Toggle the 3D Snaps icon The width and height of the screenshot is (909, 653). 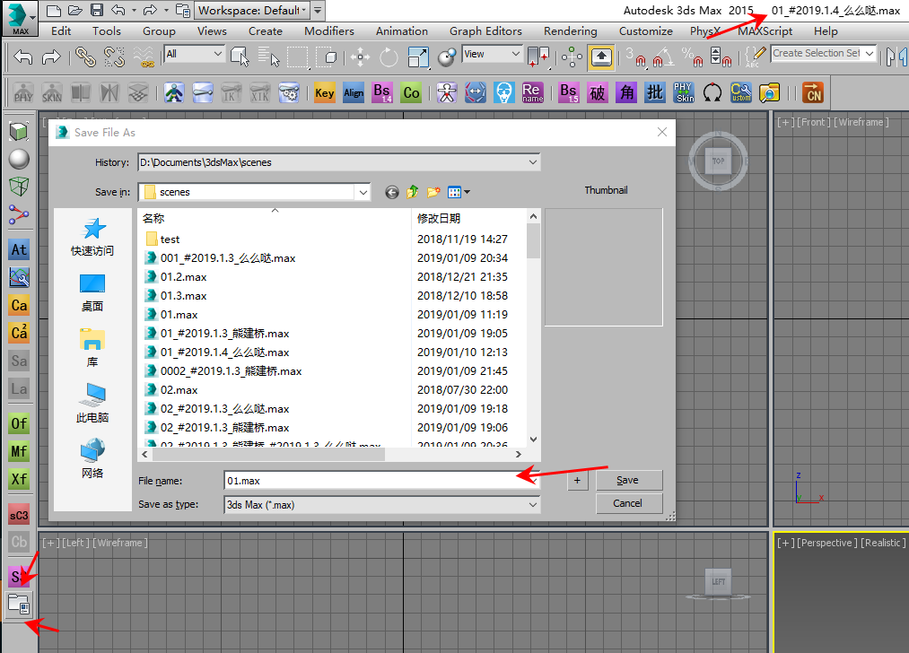tap(635, 57)
